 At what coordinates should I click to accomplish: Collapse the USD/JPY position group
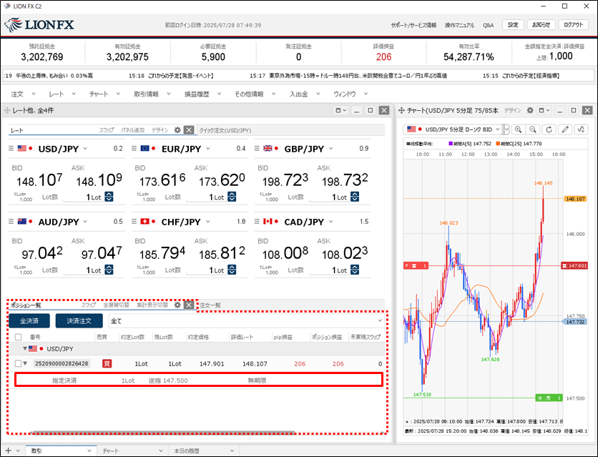(24, 349)
